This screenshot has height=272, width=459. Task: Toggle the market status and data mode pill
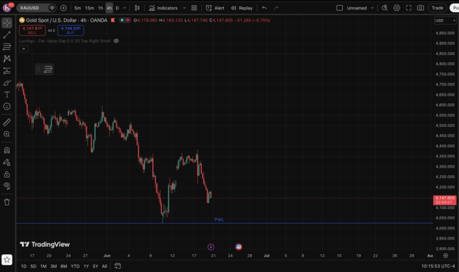click(125, 20)
